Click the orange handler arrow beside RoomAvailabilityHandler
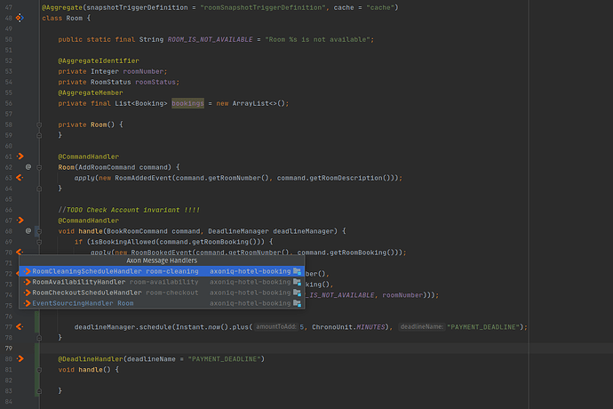 click(x=27, y=282)
